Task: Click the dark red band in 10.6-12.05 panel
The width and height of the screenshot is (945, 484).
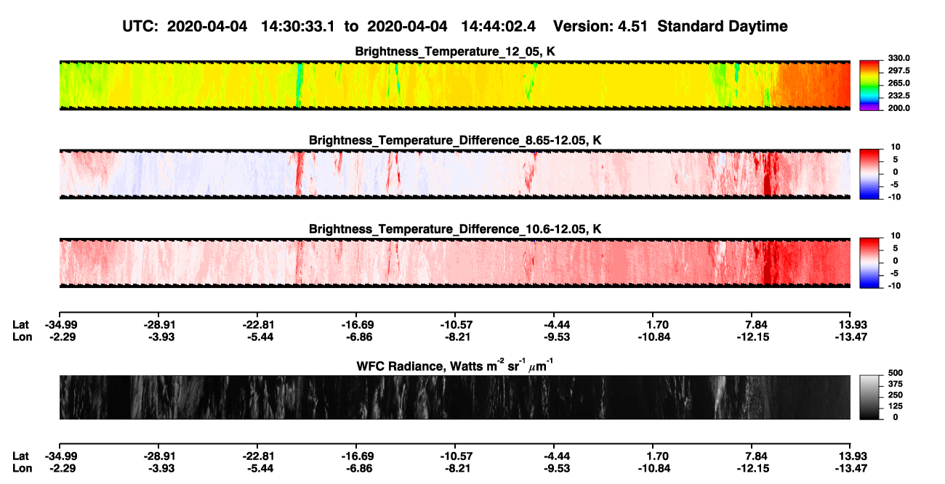Action: pos(770,262)
